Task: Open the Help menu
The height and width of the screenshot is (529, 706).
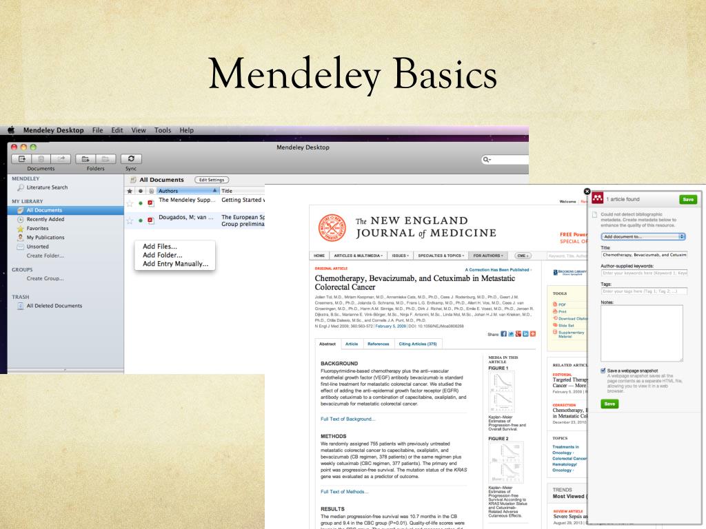Action: [x=186, y=130]
